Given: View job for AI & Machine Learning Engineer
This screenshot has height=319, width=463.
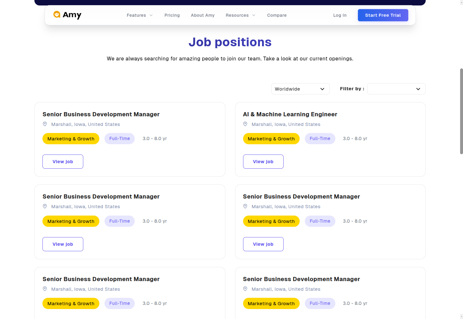Looking at the screenshot, I should (x=263, y=162).
